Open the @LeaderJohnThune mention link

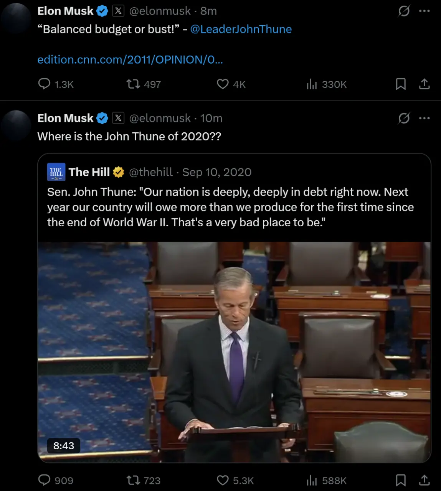(x=241, y=29)
